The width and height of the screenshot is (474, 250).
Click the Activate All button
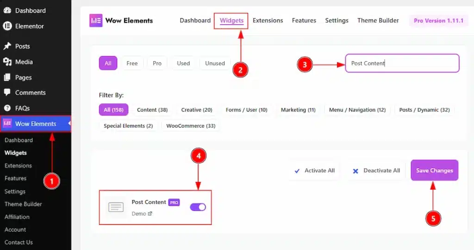pyautogui.click(x=314, y=170)
